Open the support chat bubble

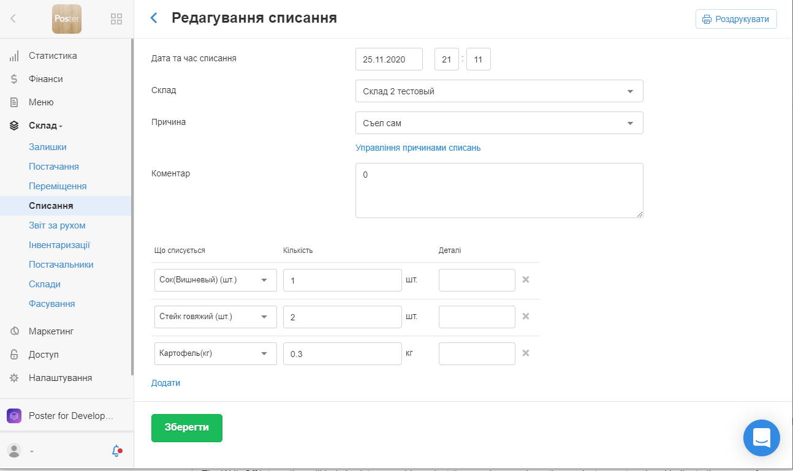[x=761, y=438]
